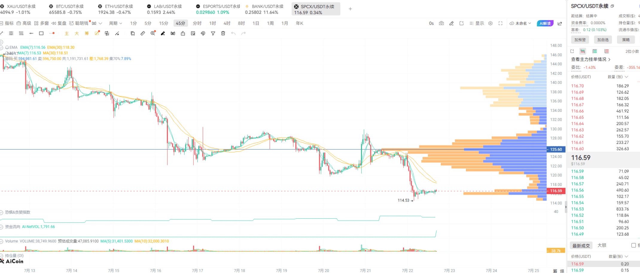Enter fullscreen chart mode

(x=500, y=23)
